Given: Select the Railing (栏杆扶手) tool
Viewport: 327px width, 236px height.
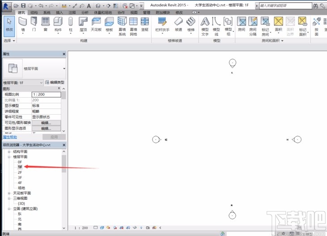Looking at the screenshot, I should click(x=162, y=25).
